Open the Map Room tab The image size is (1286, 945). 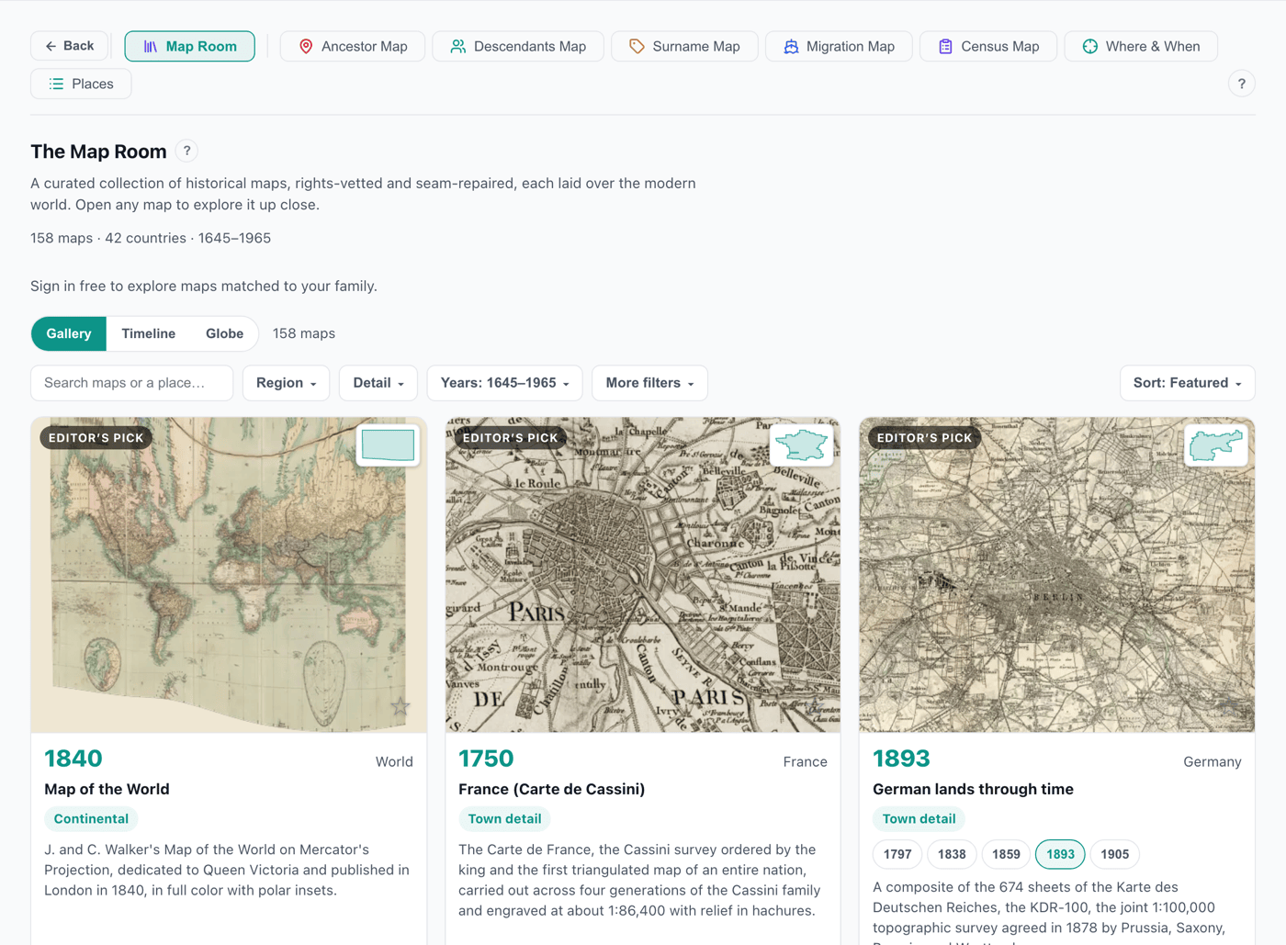tap(189, 46)
